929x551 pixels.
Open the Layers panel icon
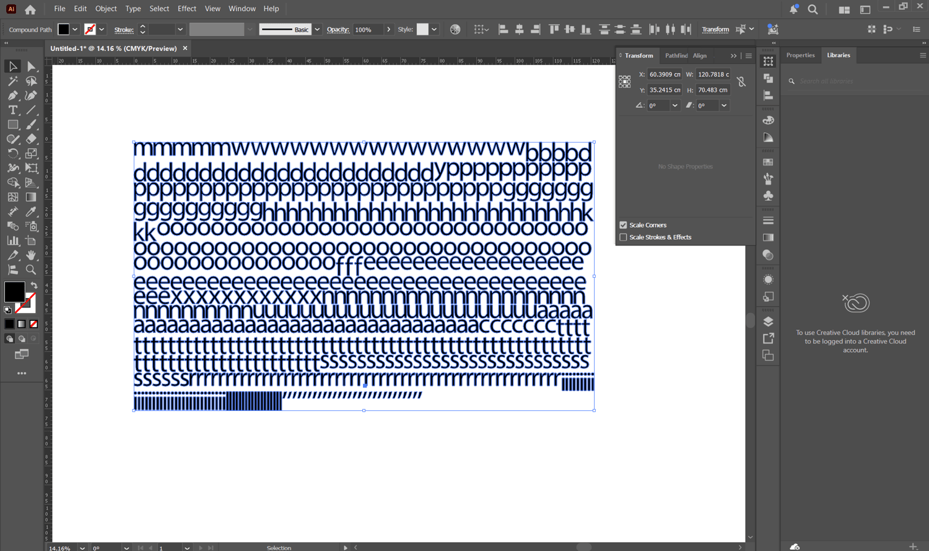click(x=768, y=322)
